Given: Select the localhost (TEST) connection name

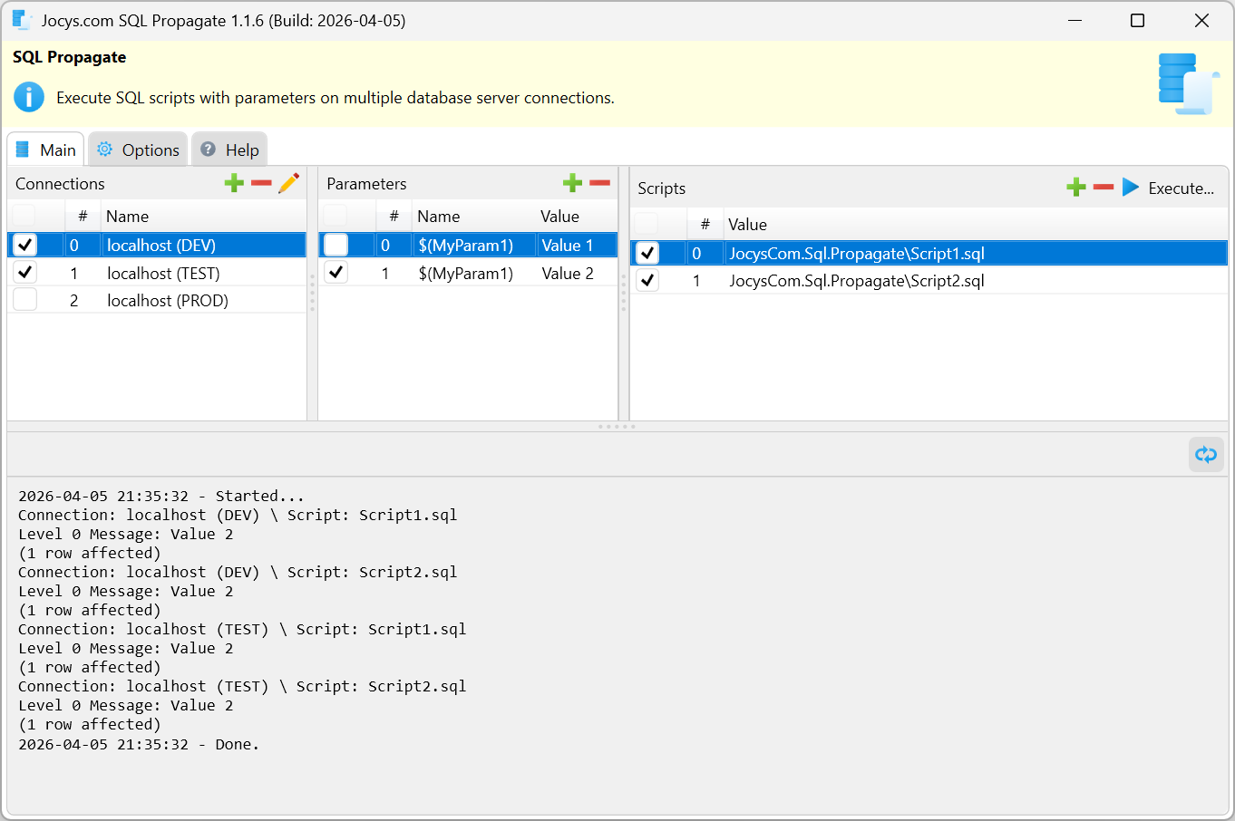Looking at the screenshot, I should 163,273.
